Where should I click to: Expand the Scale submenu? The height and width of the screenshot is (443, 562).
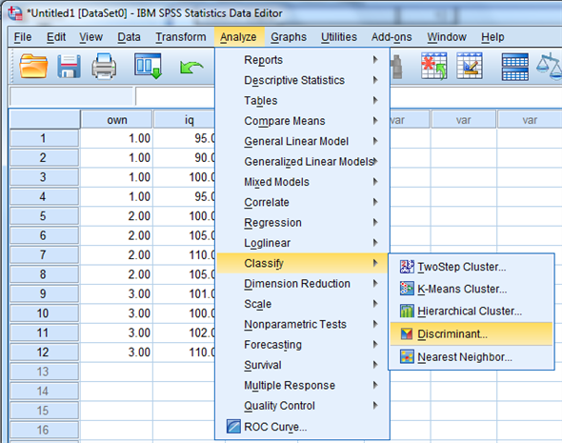(303, 304)
